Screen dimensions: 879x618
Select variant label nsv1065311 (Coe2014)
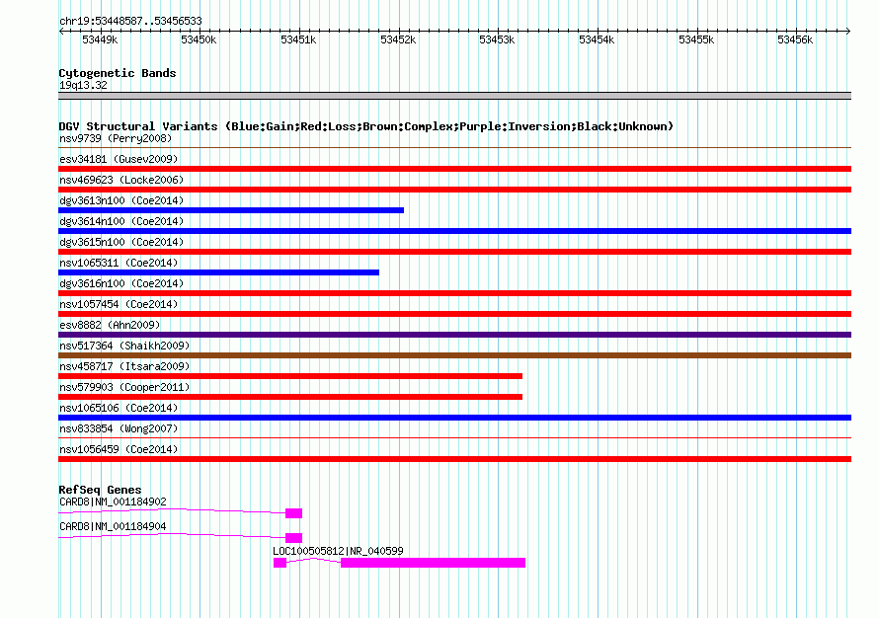[119, 263]
